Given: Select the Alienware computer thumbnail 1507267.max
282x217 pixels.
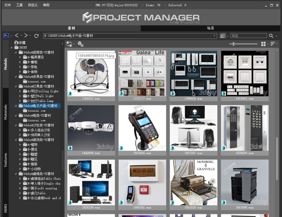Looking at the screenshot, I should [193, 128].
